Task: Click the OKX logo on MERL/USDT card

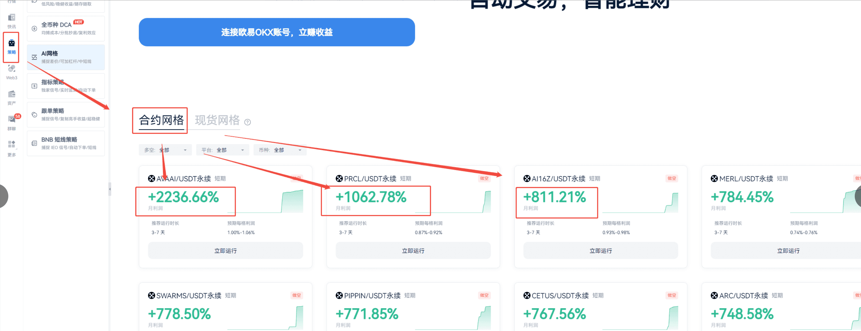Action: point(714,179)
